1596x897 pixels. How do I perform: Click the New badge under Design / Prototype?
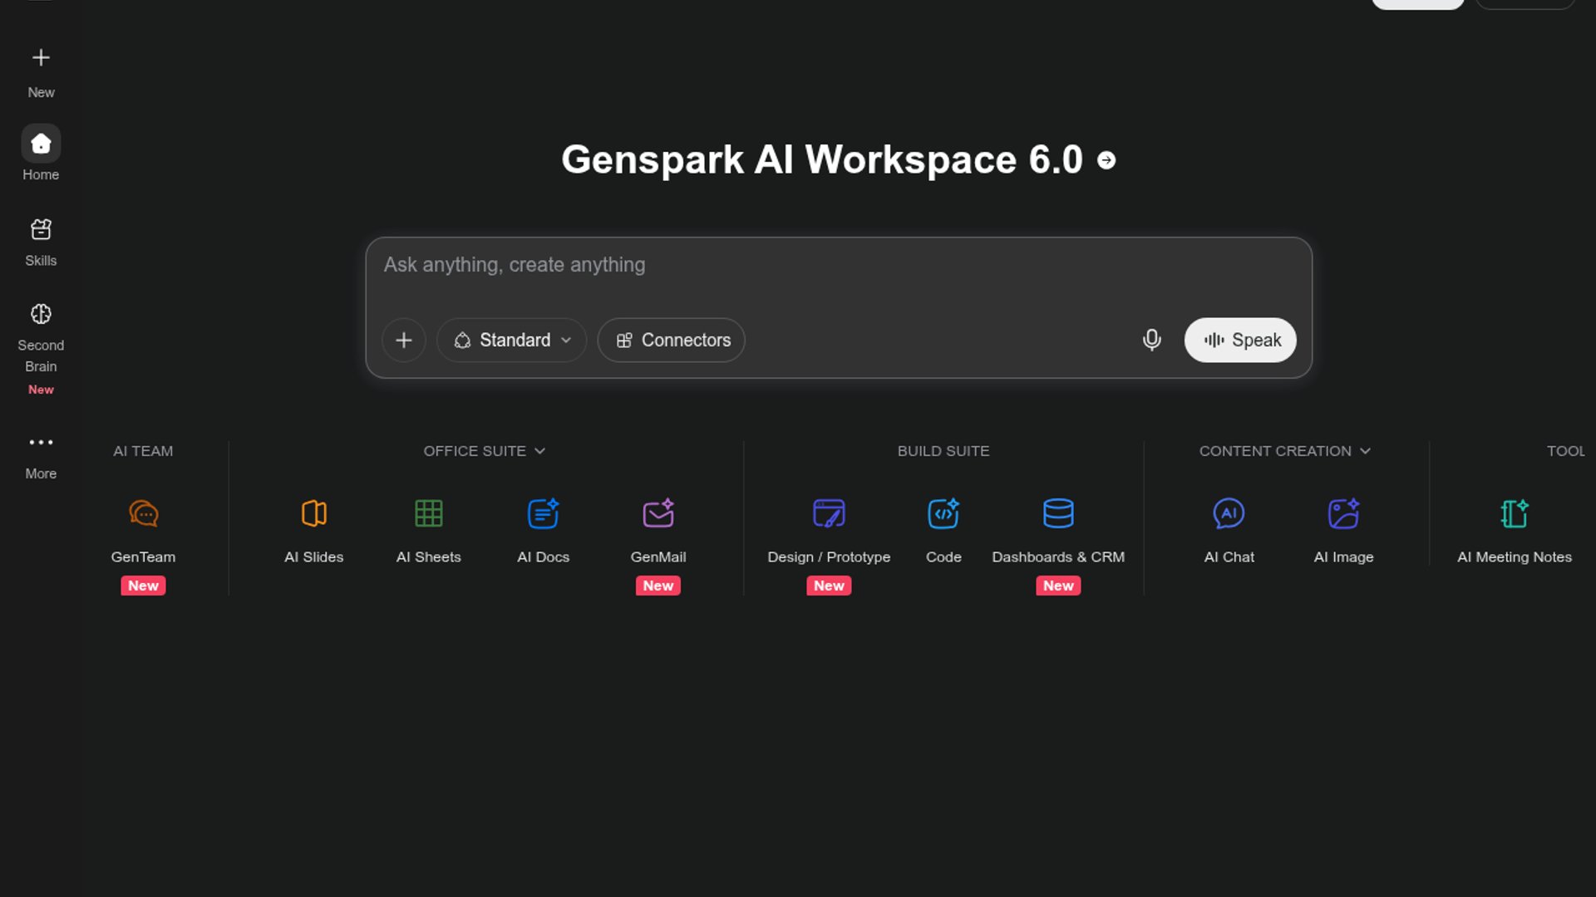[829, 586]
